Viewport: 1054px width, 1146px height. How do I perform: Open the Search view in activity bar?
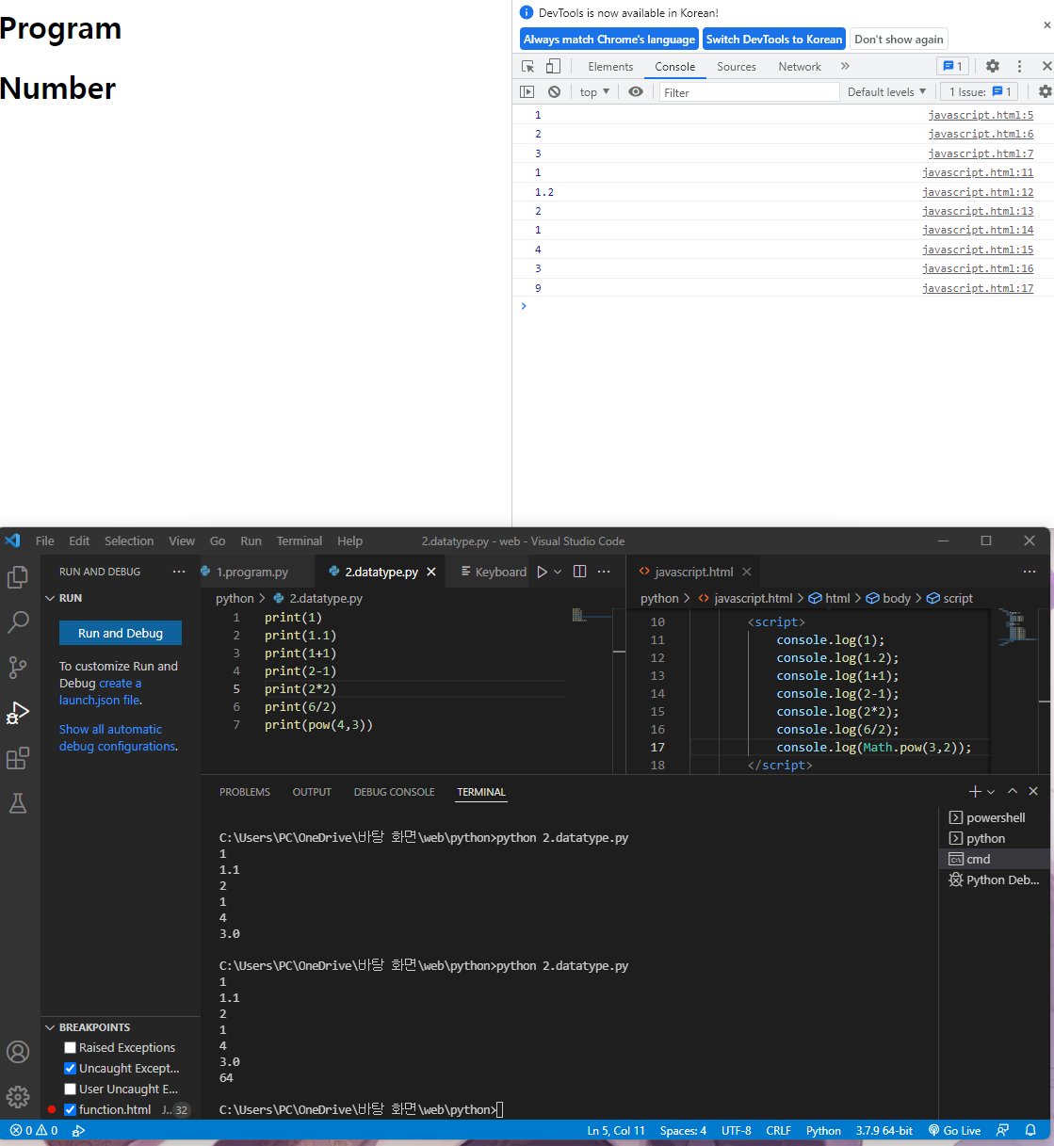pos(18,621)
